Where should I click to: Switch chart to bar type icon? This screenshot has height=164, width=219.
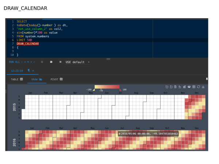[185, 87]
